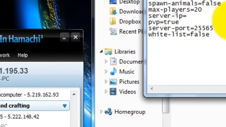Click the line 'spawn-animals=false' in Notepad
This screenshot has width=226, height=127.
184,4
